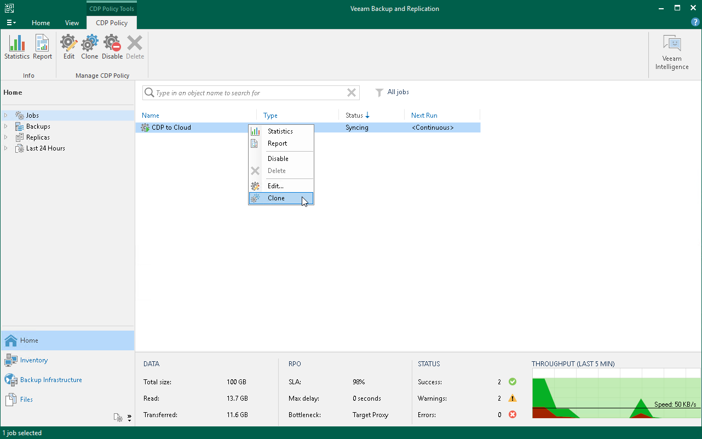Open the main application menu button
The width and height of the screenshot is (702, 439).
(11, 23)
